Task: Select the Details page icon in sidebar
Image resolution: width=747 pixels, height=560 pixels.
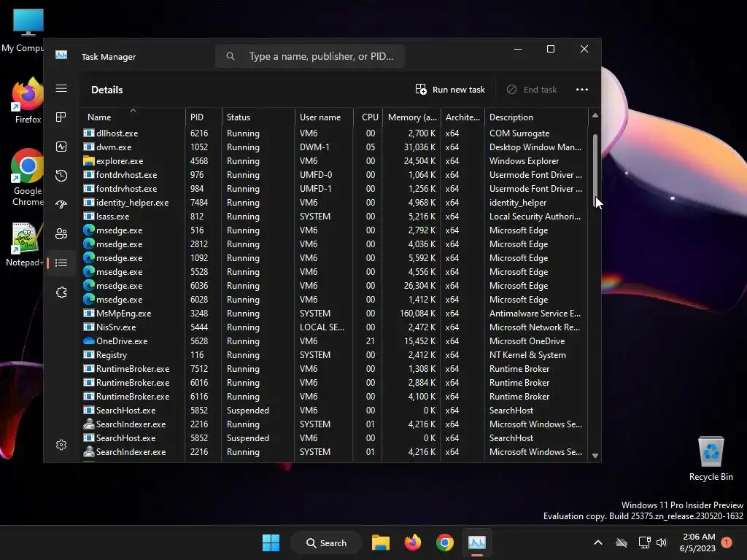Action: point(61,262)
